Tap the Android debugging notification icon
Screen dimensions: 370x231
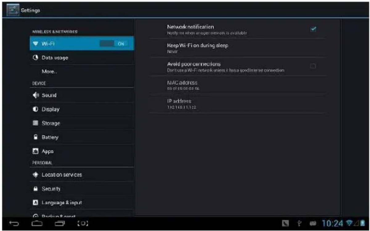pyautogui.click(x=314, y=223)
